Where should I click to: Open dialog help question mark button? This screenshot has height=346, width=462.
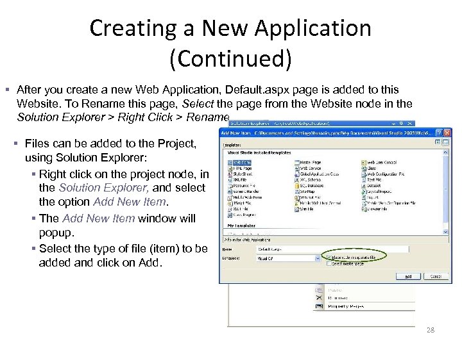pyautogui.click(x=439, y=133)
